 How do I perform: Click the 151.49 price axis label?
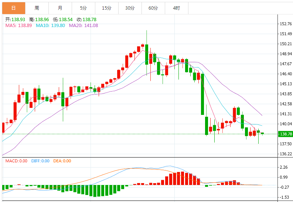(286, 34)
